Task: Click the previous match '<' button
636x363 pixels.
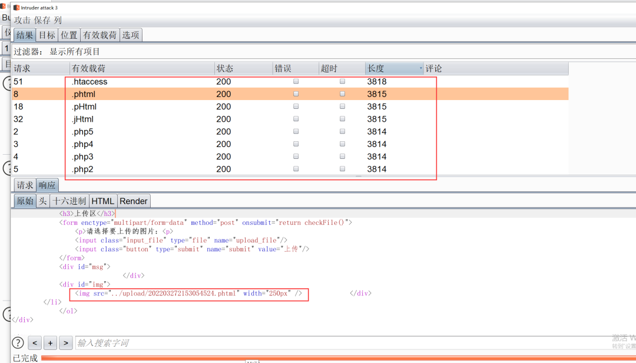Action: click(35, 342)
